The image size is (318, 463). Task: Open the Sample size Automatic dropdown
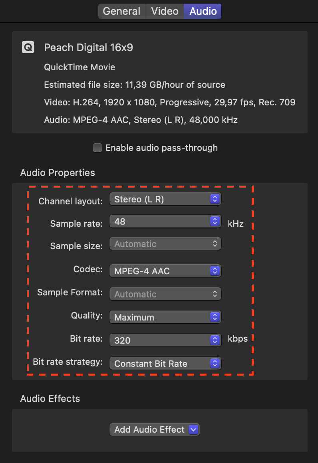pos(165,243)
